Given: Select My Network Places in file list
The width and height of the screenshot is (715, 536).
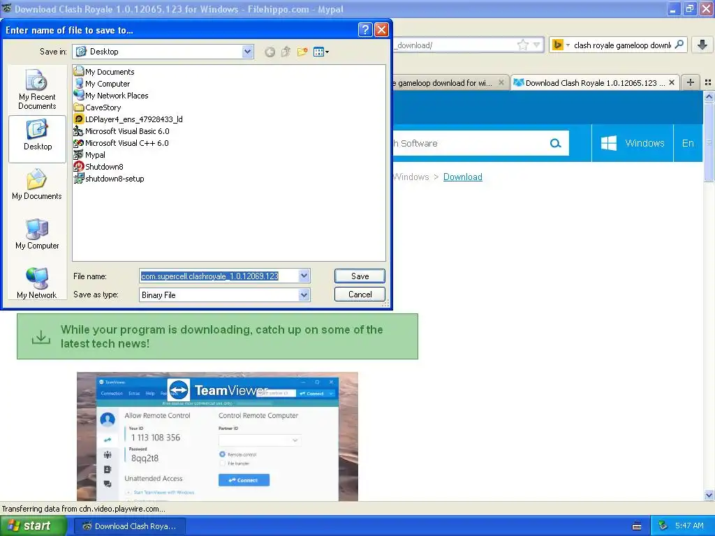Looking at the screenshot, I should pyautogui.click(x=111, y=95).
